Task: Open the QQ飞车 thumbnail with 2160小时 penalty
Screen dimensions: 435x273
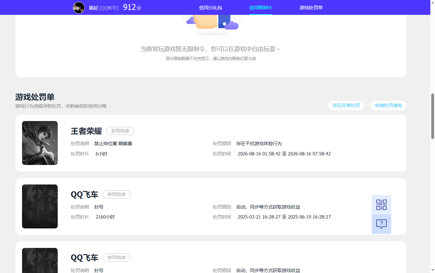Action: pos(40,206)
